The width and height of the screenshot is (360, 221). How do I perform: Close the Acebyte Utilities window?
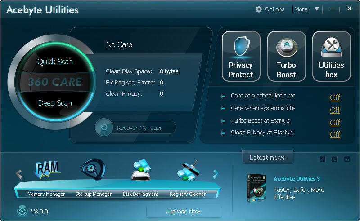pos(350,9)
